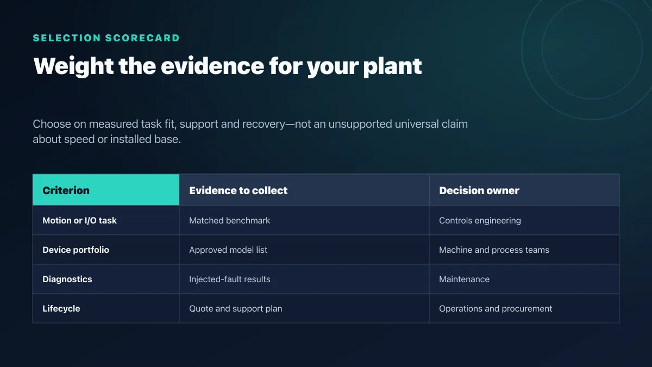
Task: Click the Device portfolio row label
Action: 106,250
